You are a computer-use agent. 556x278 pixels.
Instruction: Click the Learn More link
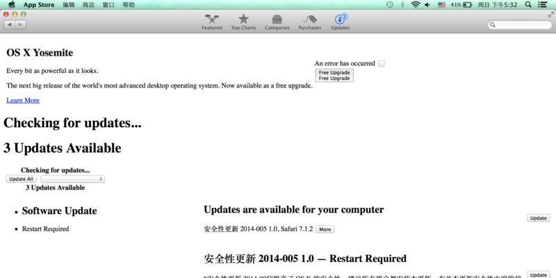point(23,100)
